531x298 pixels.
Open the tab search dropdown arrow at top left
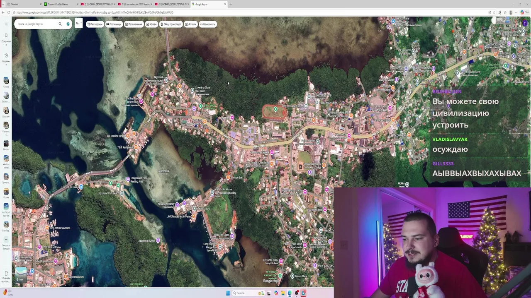pyautogui.click(x=2, y=4)
